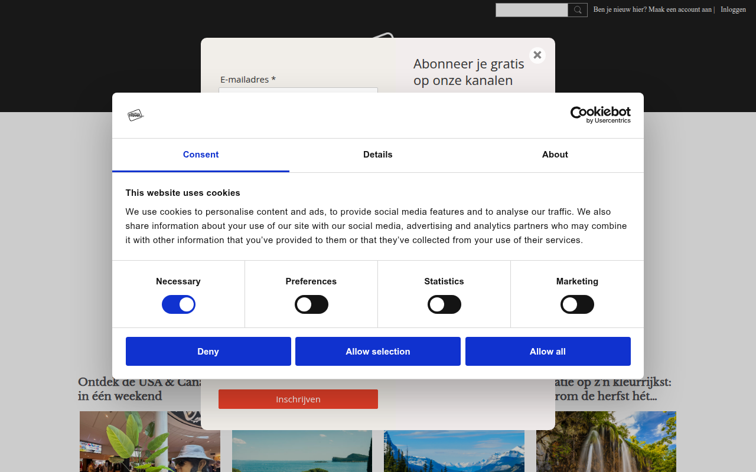This screenshot has height=472, width=756.
Task: Open the Ontdek de USA & Canada article headline
Action: (x=139, y=389)
